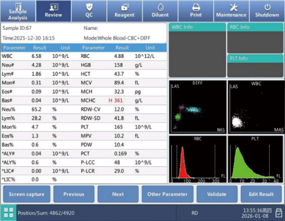Click the 2026-01-08 date in status bar
This screenshot has height=221, width=285.
(255, 216)
